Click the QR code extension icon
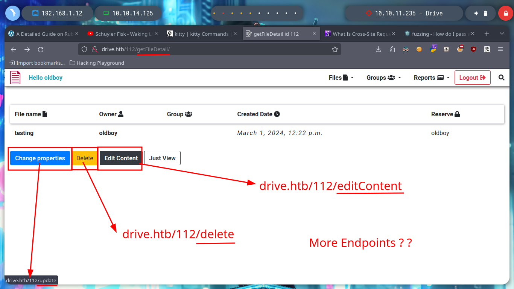Viewport: 514px width, 289px height. [x=487, y=49]
